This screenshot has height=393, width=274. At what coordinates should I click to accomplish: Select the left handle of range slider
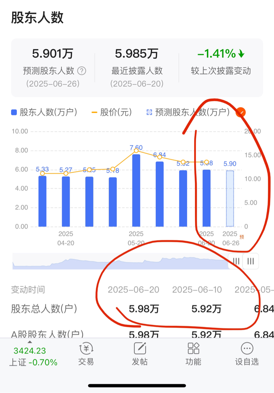236,261
